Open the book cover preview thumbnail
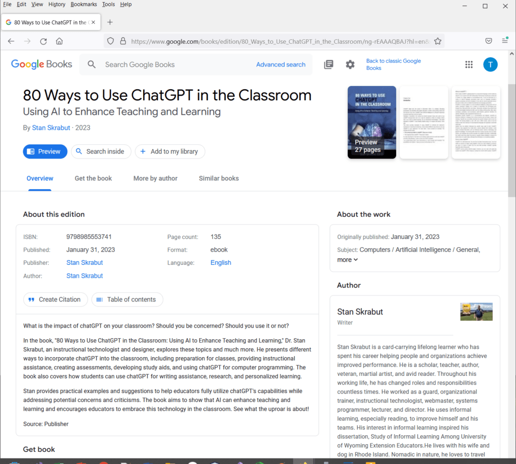The width and height of the screenshot is (516, 464). click(372, 122)
